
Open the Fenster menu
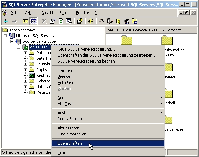coord(82,13)
